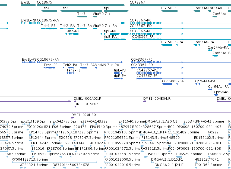The width and height of the screenshot is (231, 169).
Task: Open transcript CG43367-RF label
Action: pyautogui.click(x=143, y=37)
